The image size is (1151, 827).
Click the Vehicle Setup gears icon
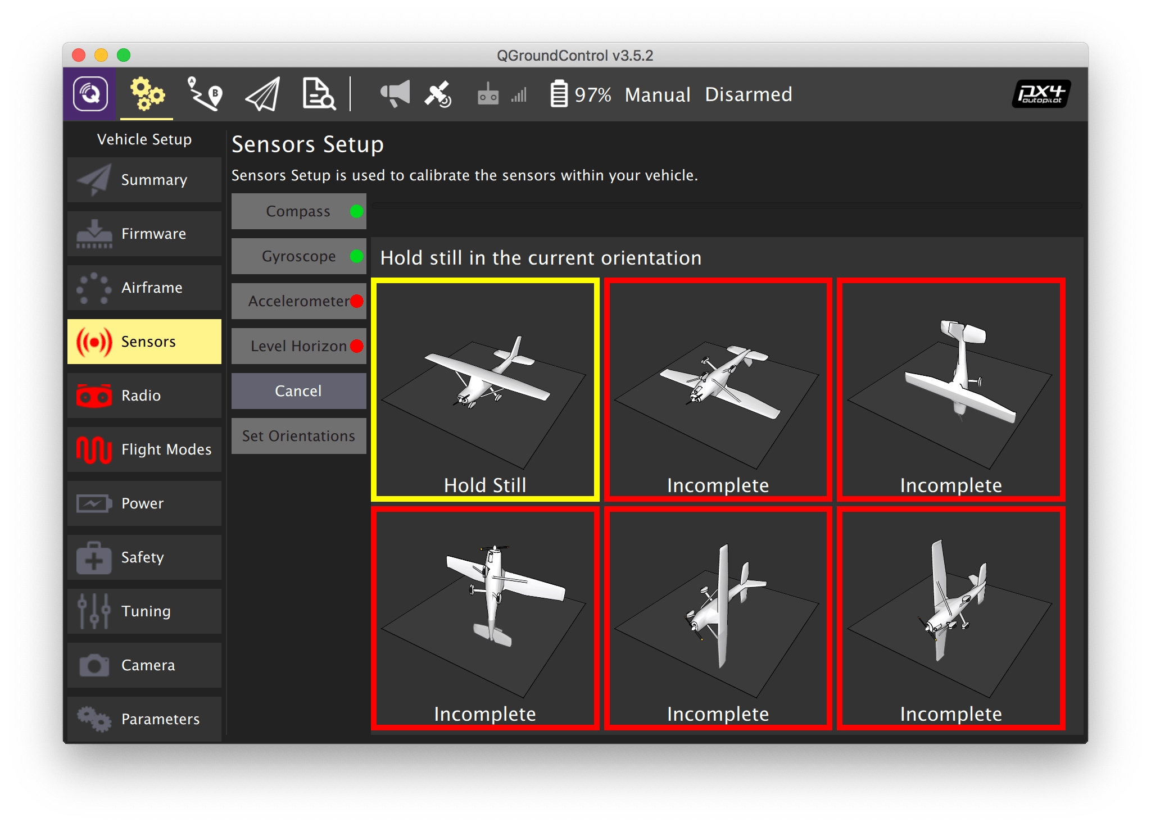coord(147,94)
